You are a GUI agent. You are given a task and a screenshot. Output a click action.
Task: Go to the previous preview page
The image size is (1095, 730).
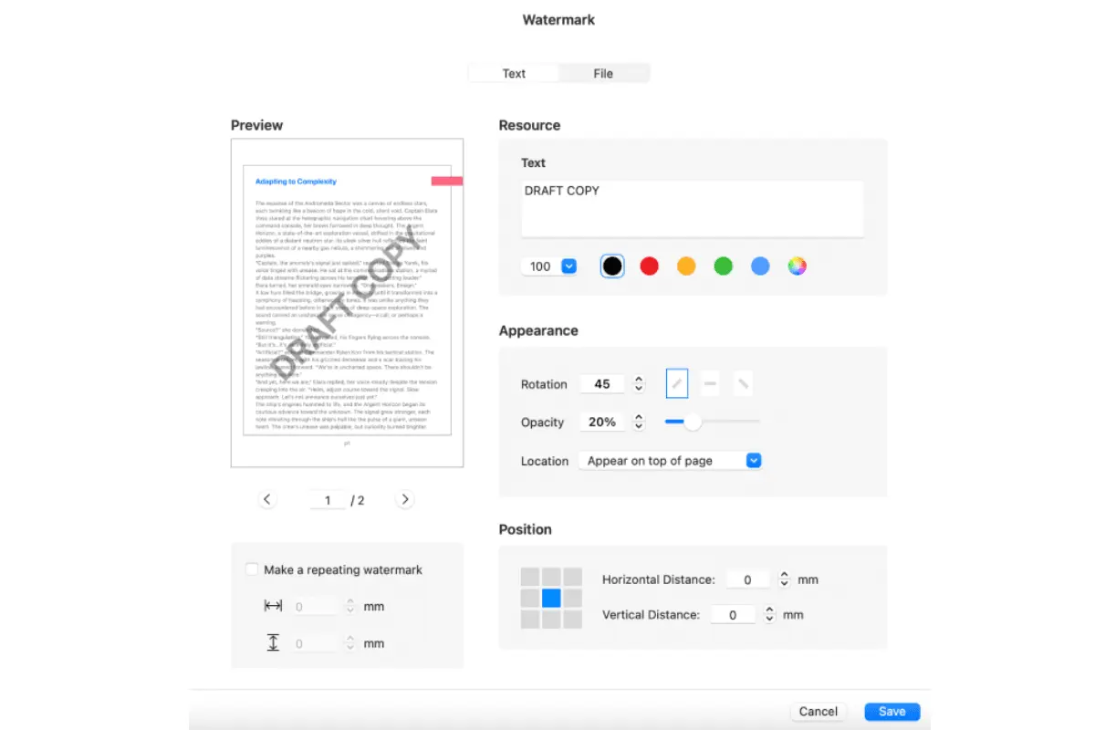(266, 499)
